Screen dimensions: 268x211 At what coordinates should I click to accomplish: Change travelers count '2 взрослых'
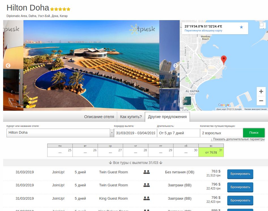coord(222,133)
